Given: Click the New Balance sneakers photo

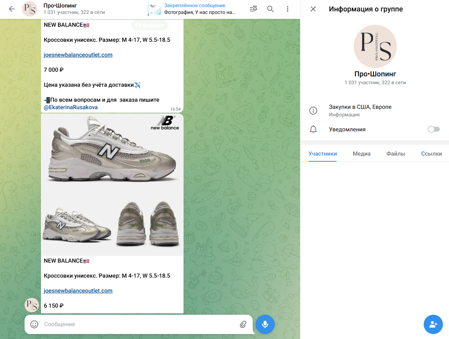Looking at the screenshot, I should point(112,184).
